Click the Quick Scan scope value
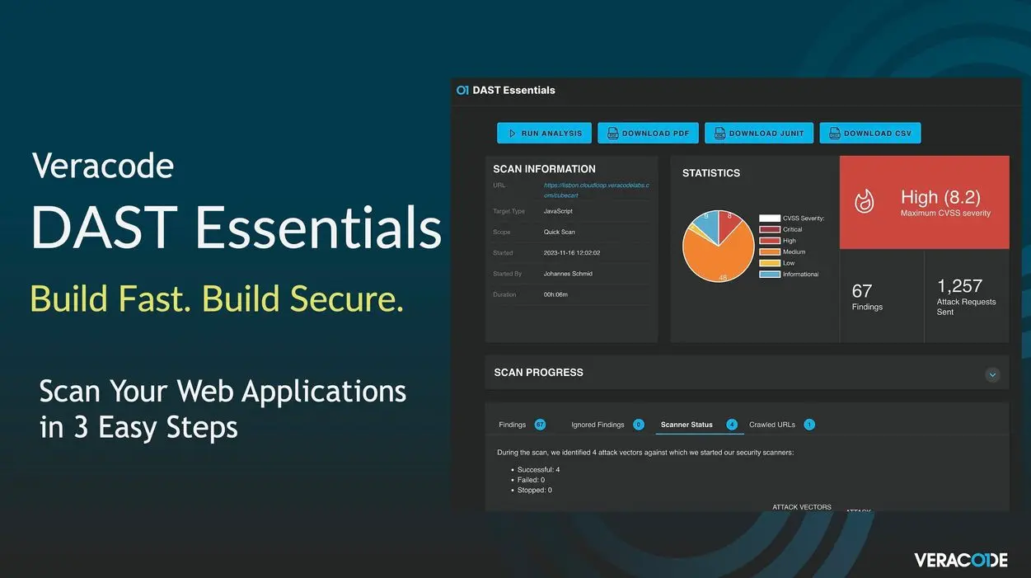 pos(560,232)
